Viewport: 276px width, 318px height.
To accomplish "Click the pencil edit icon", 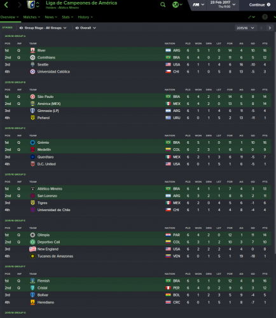I will click(251, 17).
